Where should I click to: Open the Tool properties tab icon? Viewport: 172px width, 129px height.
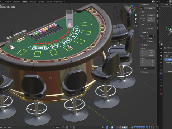[x=161, y=48]
